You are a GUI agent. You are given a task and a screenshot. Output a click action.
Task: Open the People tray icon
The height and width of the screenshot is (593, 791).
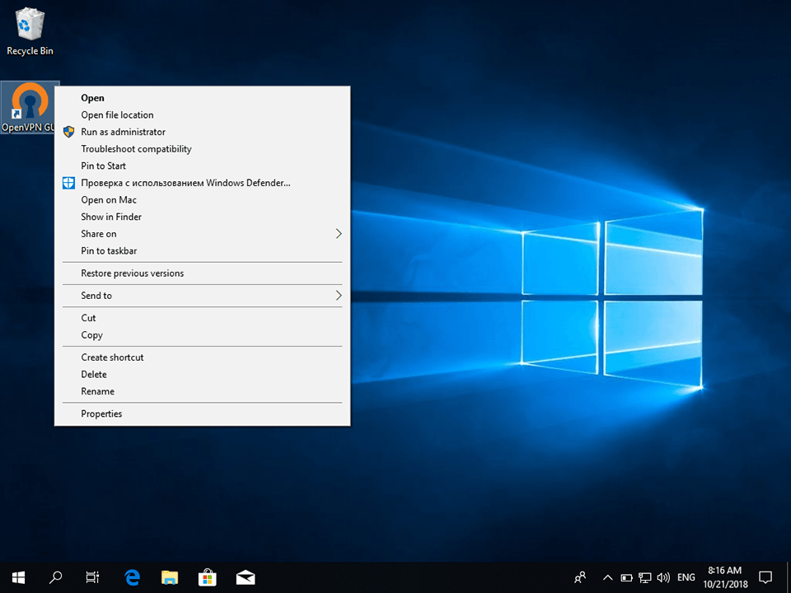(581, 577)
